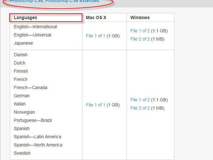Click the Spanish—North America entry
The width and height of the screenshot is (213, 160).
tap(38, 145)
